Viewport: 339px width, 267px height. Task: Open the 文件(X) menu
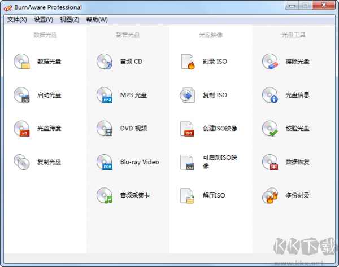[x=17, y=20]
